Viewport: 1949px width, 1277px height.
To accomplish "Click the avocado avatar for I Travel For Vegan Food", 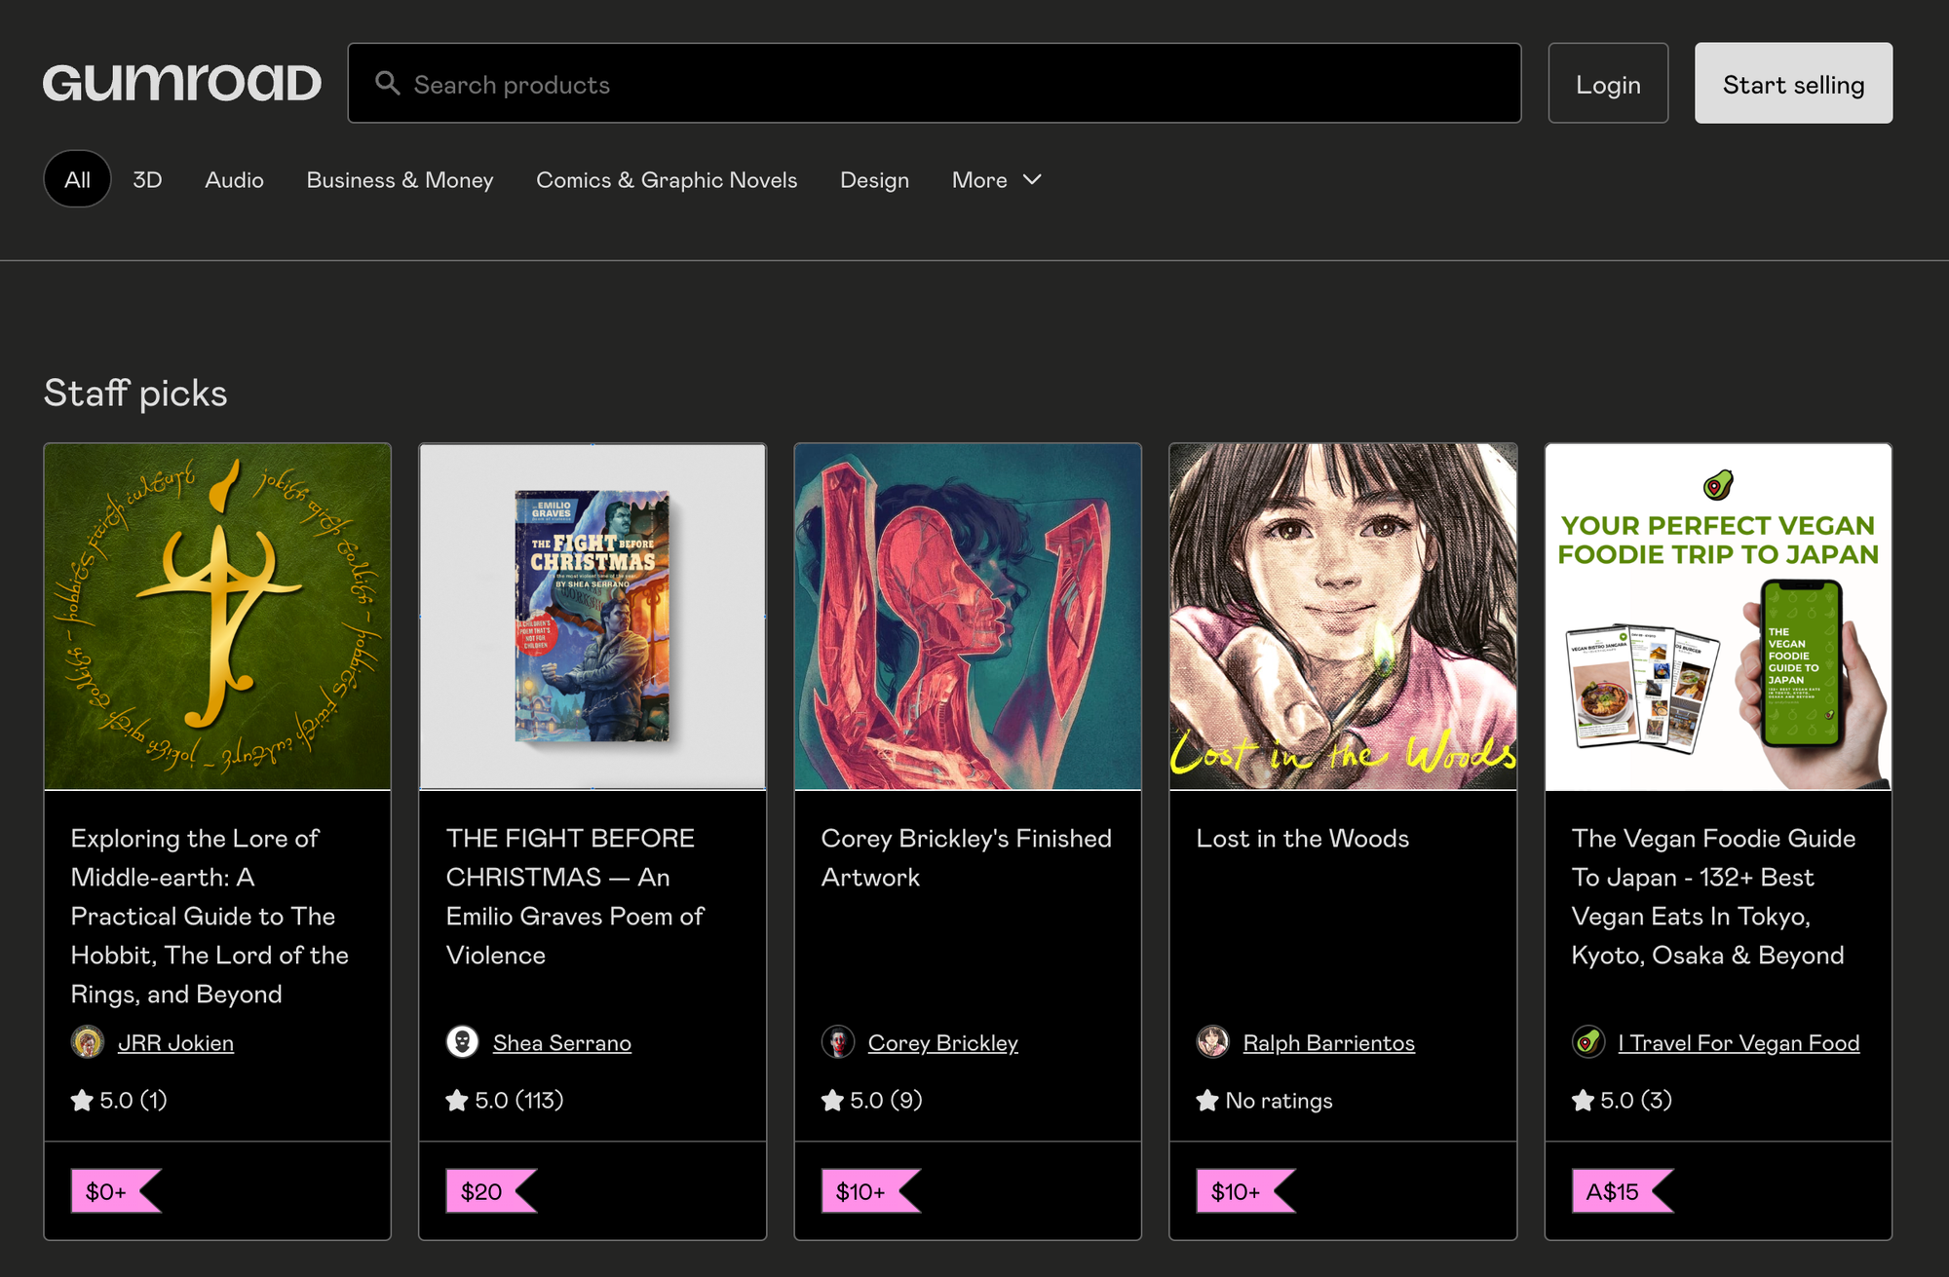I will point(1589,1041).
